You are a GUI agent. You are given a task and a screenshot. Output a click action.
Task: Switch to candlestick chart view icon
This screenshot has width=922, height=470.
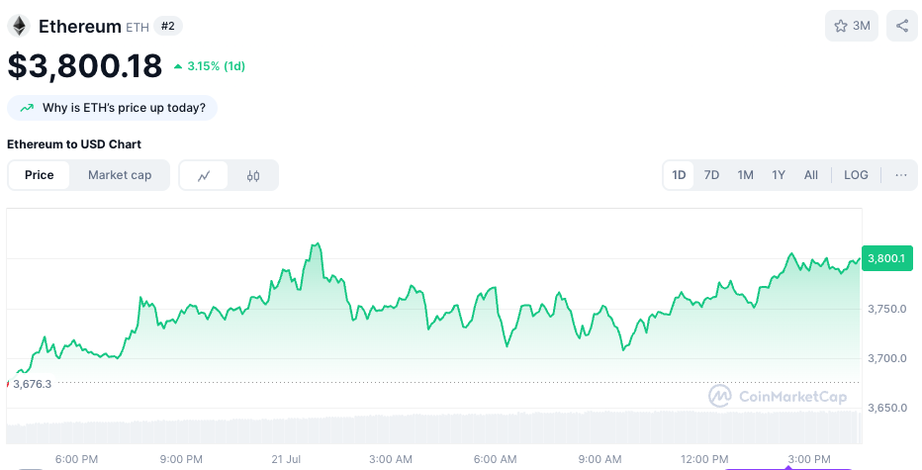(x=253, y=175)
